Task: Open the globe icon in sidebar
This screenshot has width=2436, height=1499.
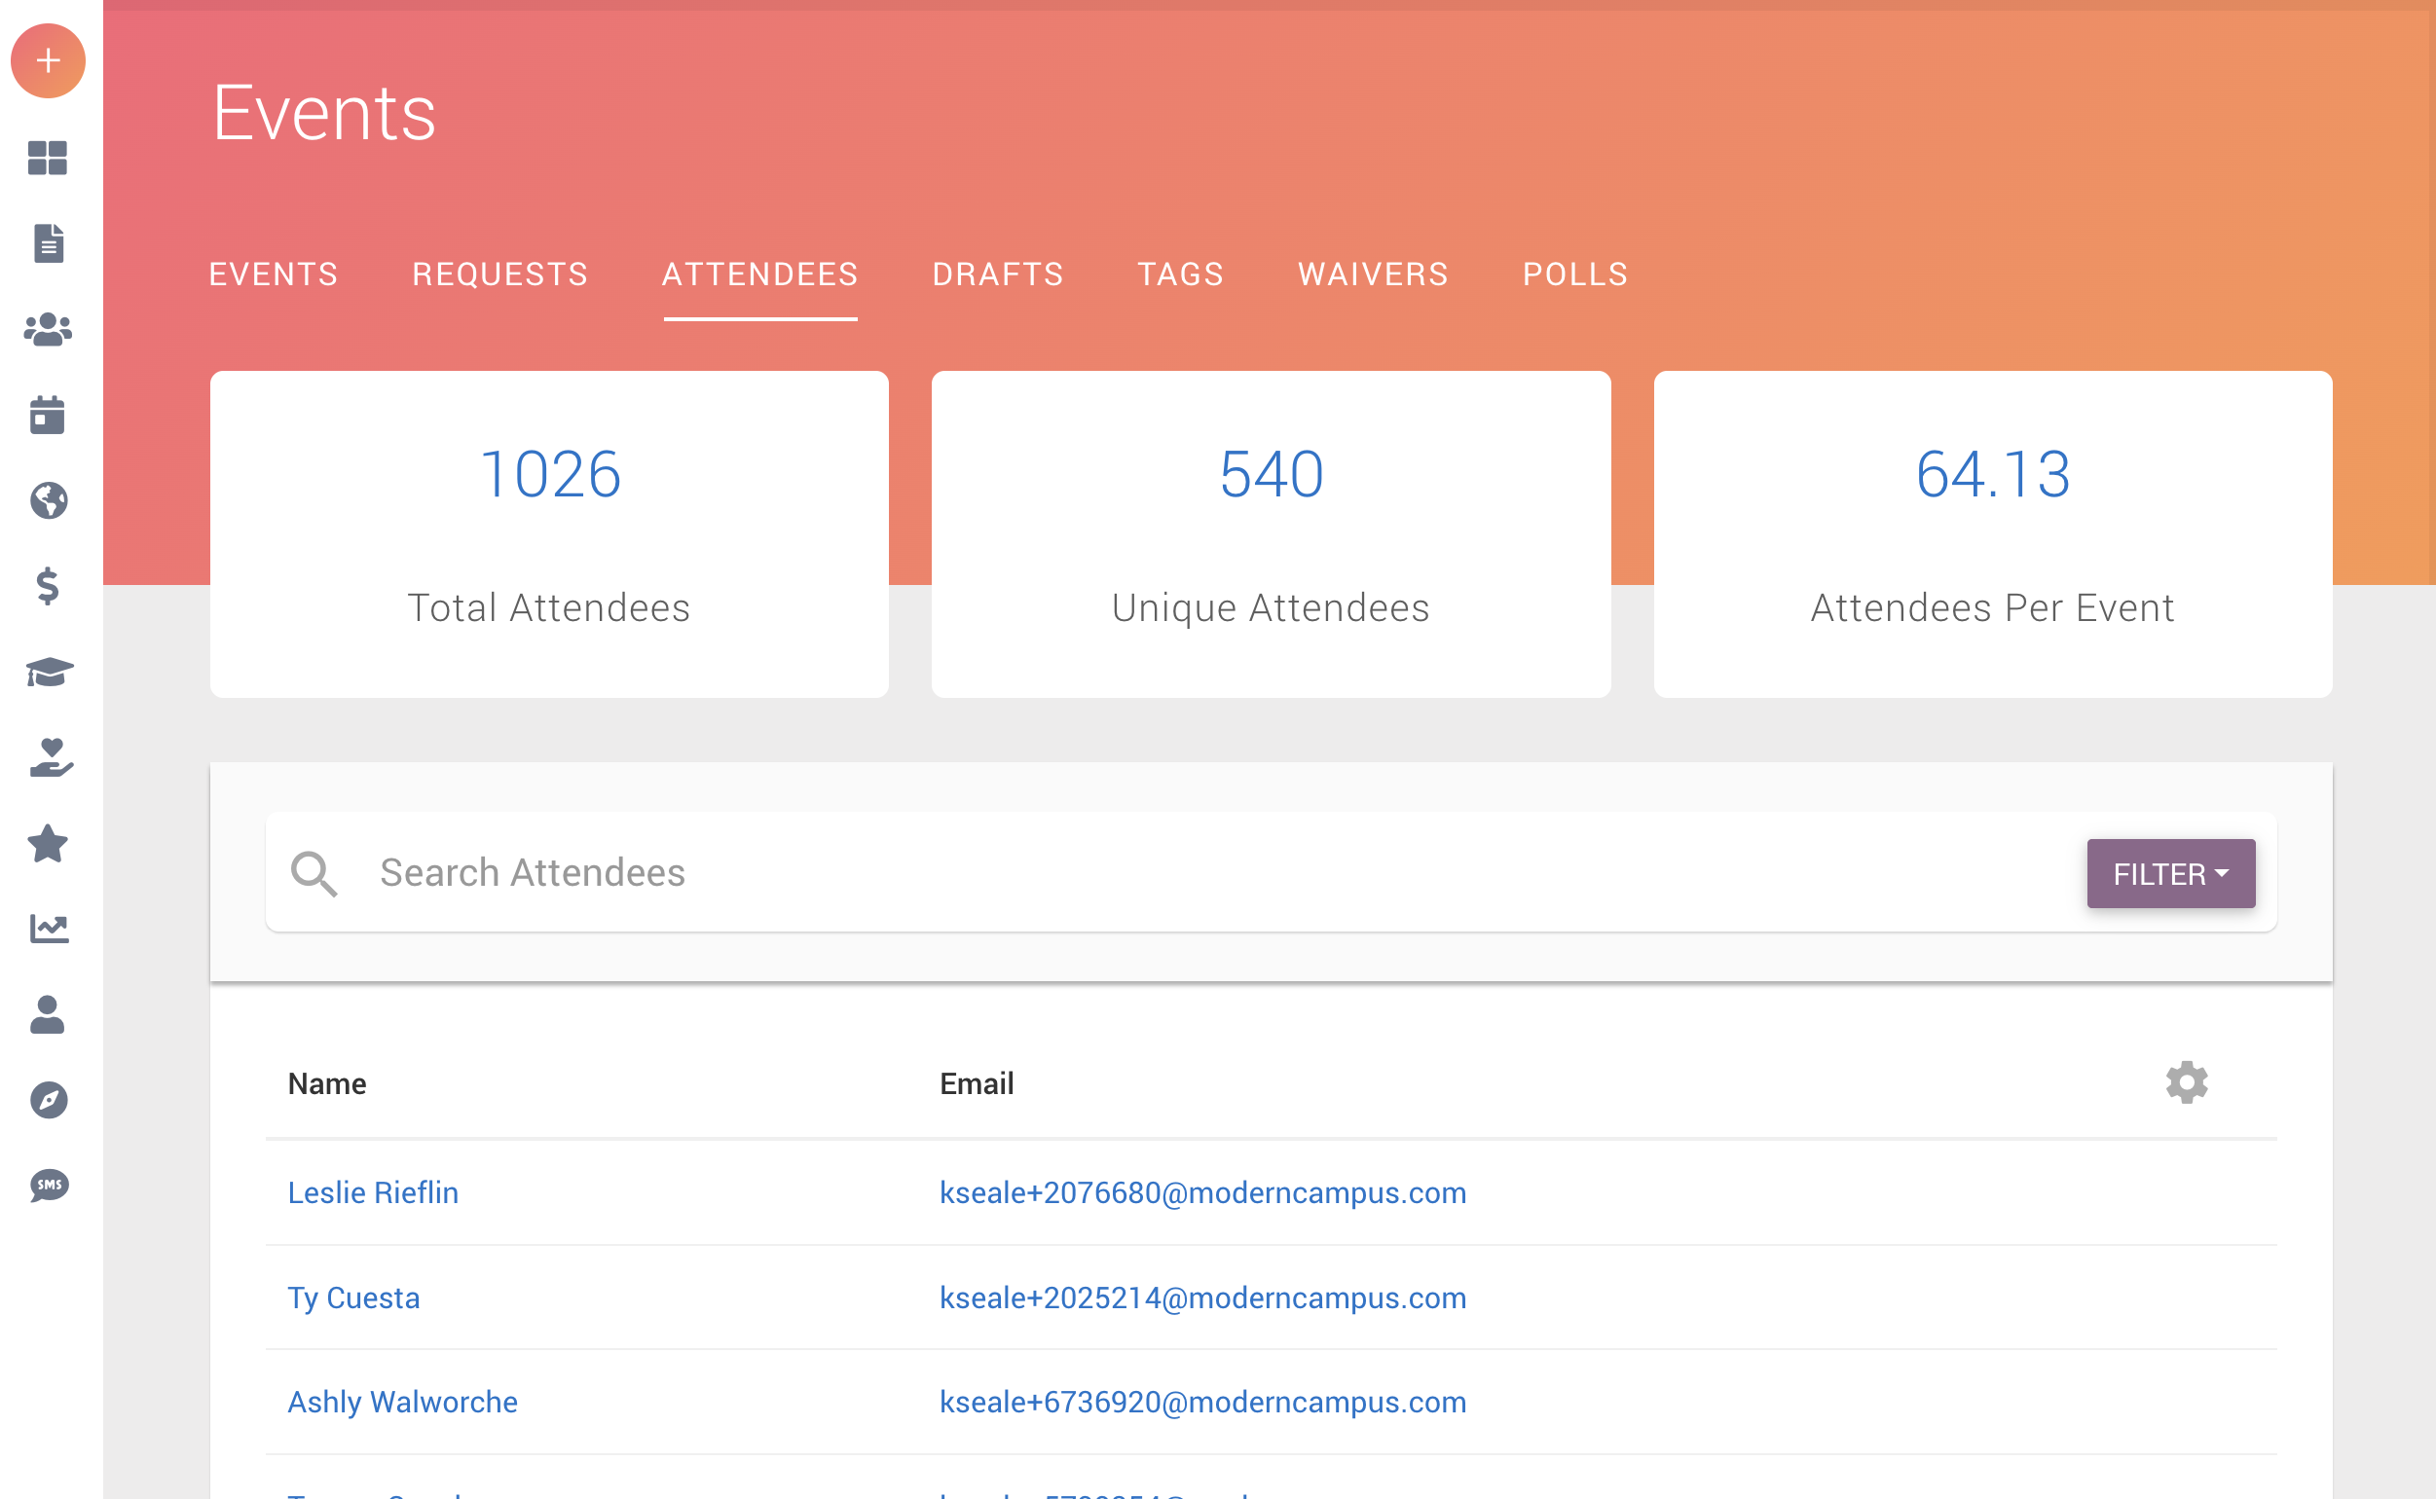Action: pyautogui.click(x=48, y=500)
